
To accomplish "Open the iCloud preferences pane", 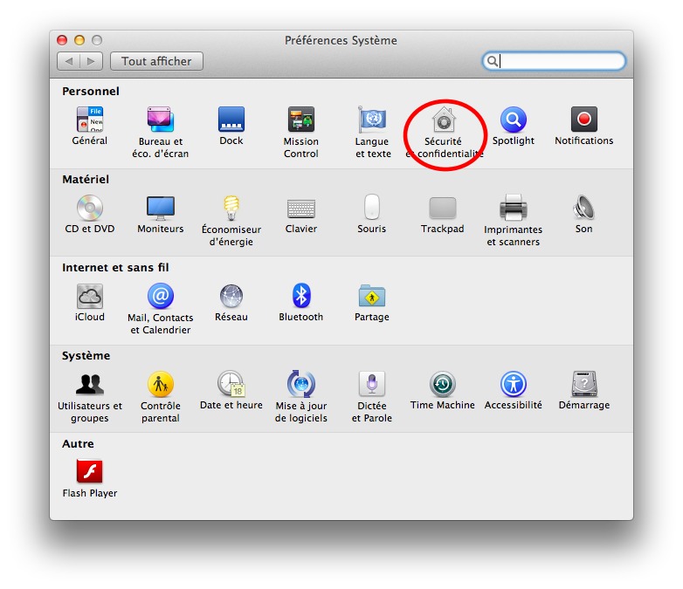I will coord(90,297).
